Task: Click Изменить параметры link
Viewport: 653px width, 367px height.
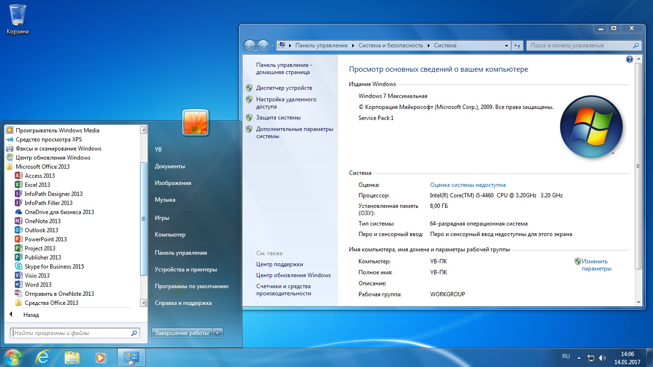Action: (596, 265)
